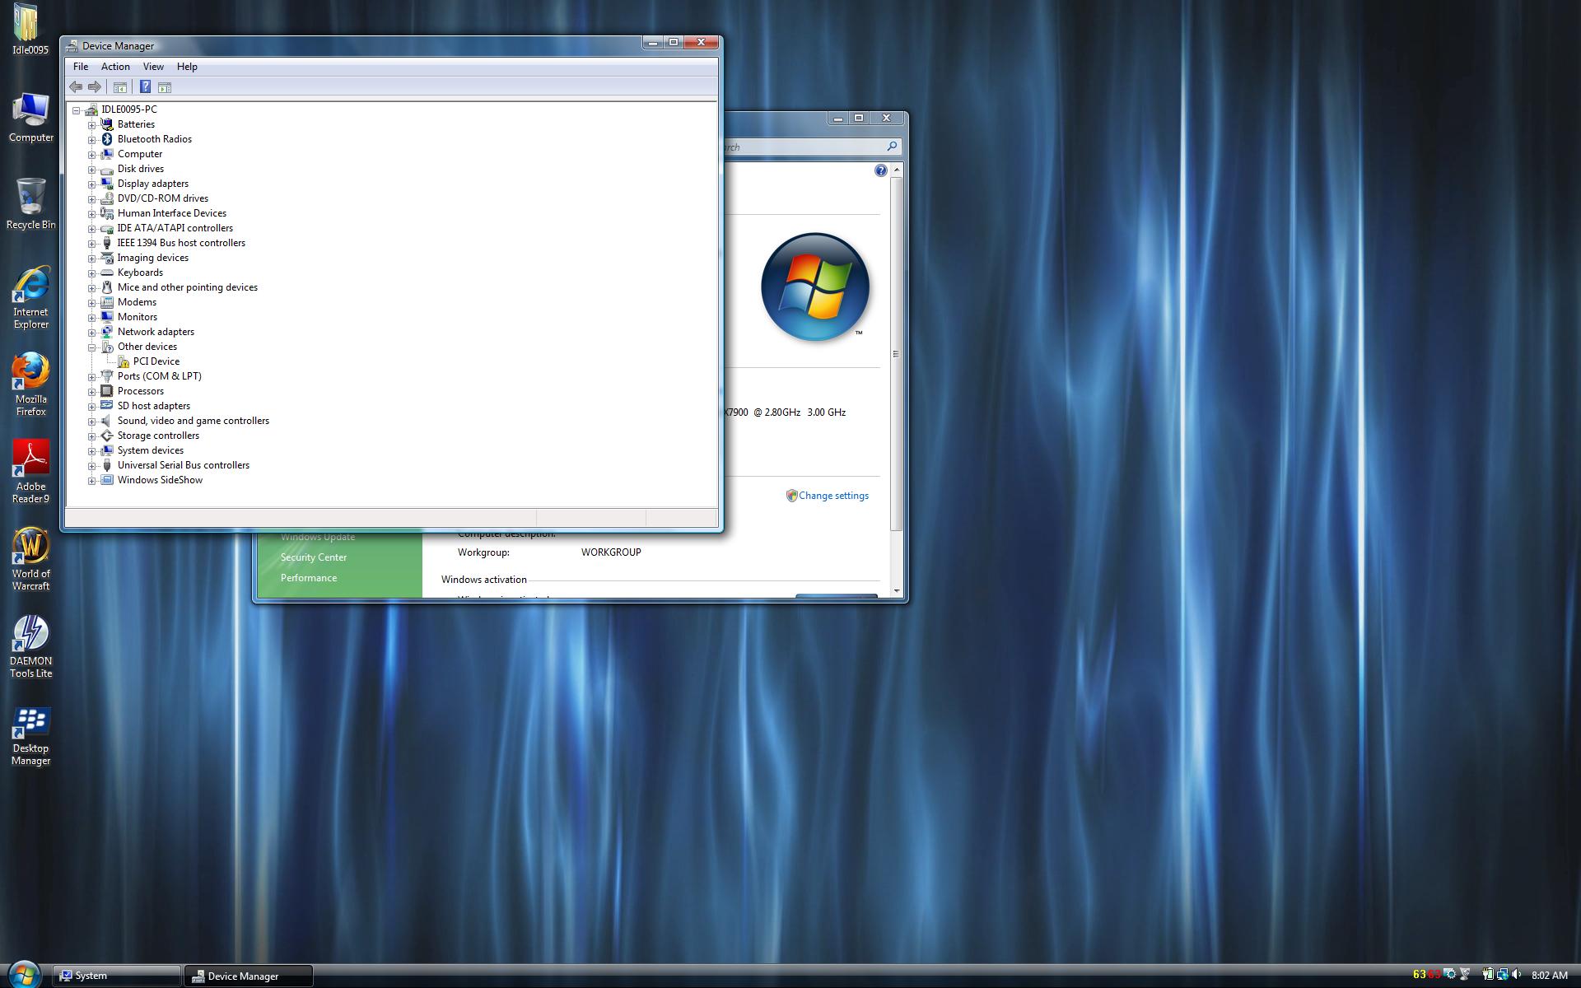Select the World of Warcraft desktop icon
The height and width of the screenshot is (988, 1581).
tap(30, 559)
